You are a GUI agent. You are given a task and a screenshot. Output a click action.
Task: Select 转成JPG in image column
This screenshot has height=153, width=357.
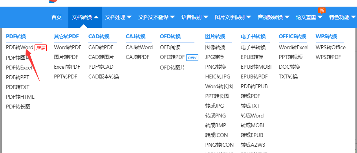pos(214,106)
